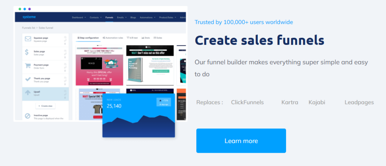Click the ClickFunnels text
Screen dimensions: 386x166
(x=247, y=102)
